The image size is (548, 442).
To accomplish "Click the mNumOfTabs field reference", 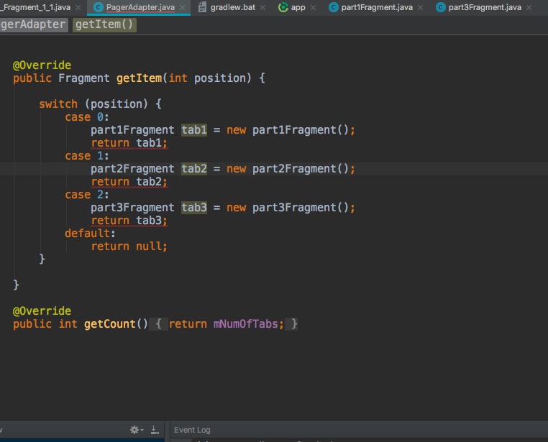I will 245,324.
